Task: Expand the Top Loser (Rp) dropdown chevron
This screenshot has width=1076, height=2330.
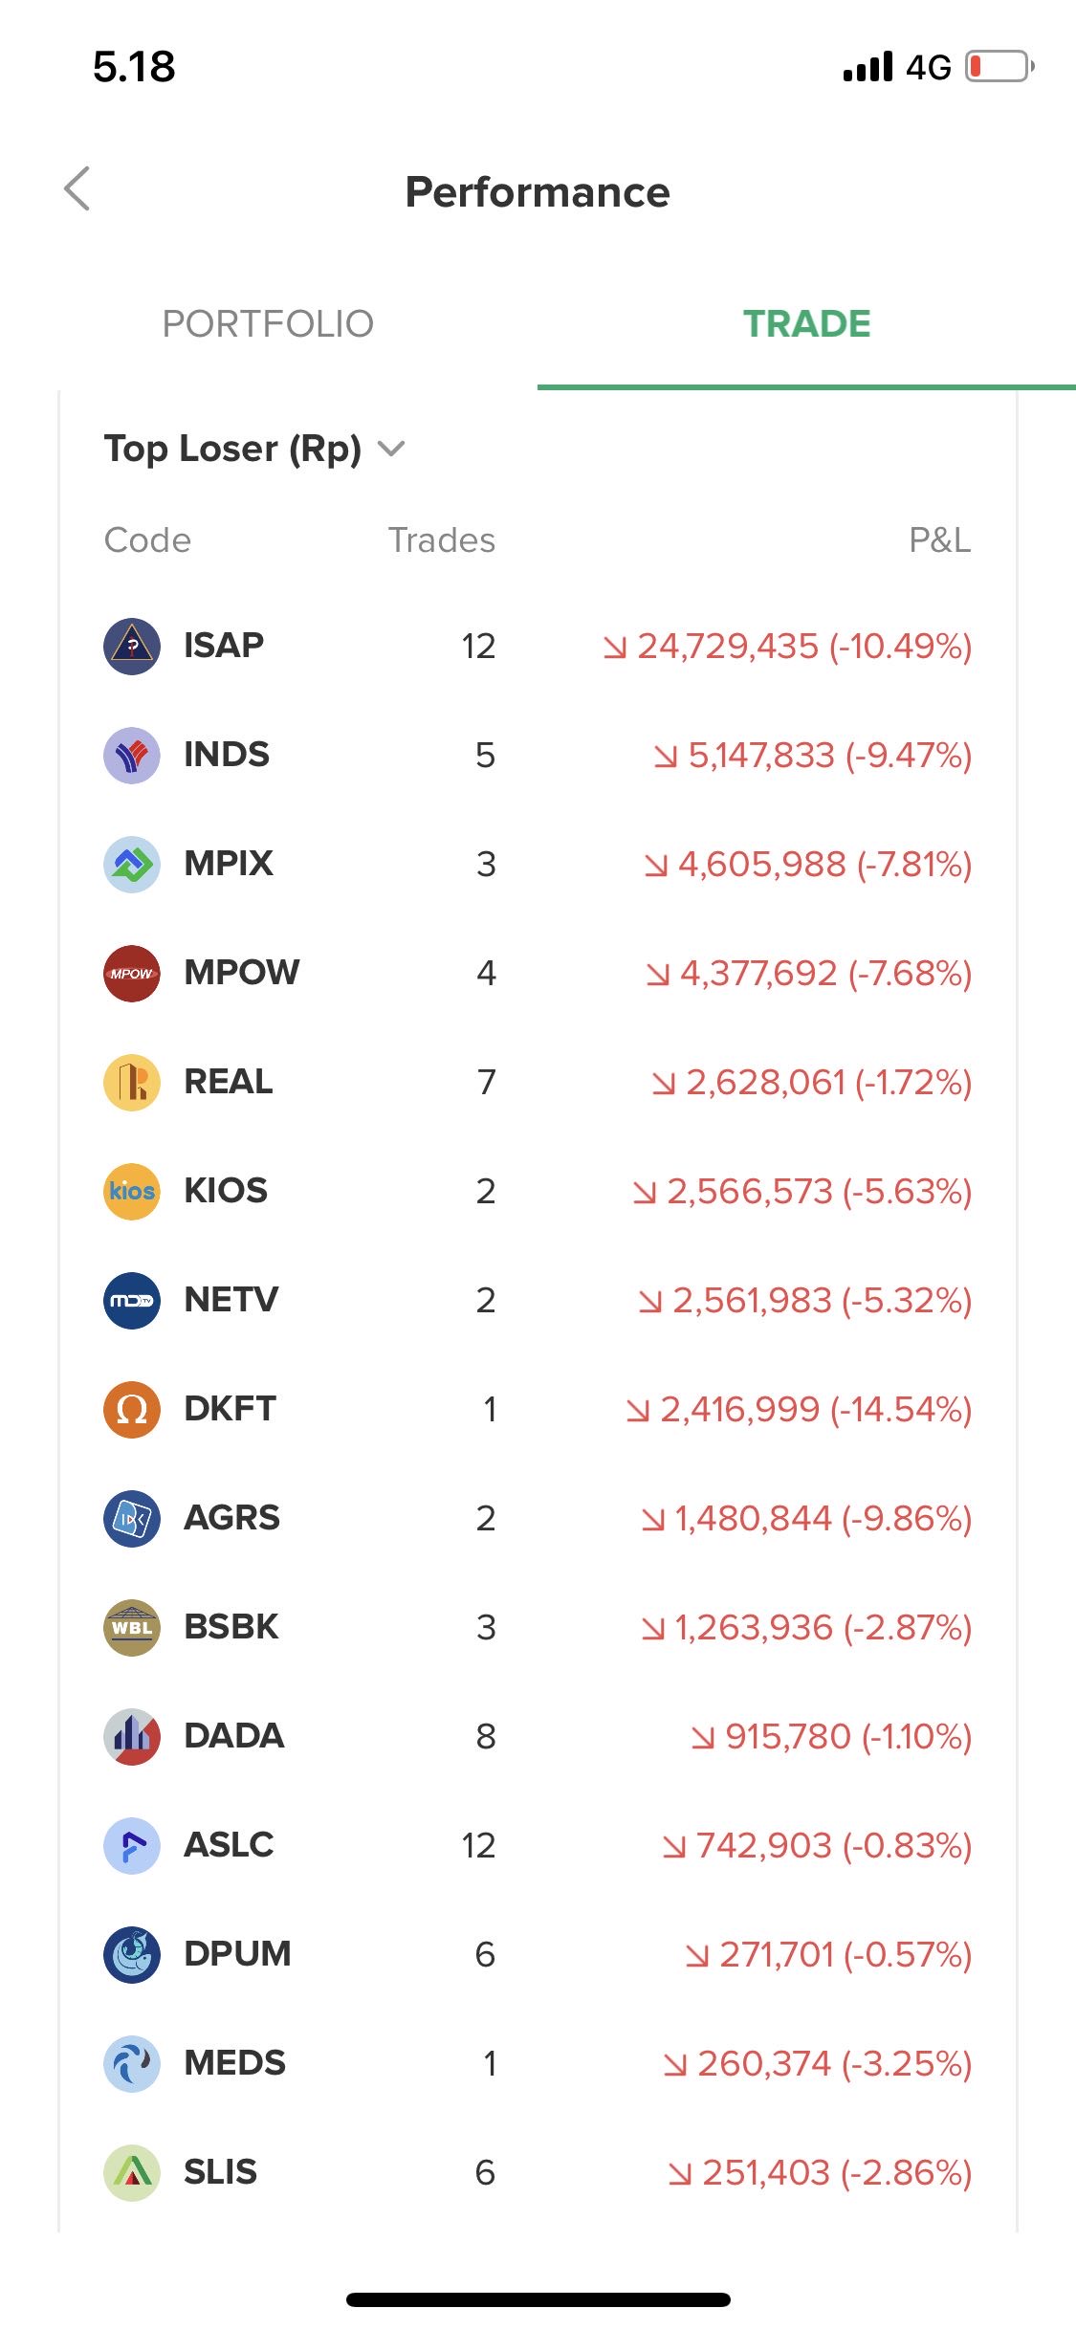Action: (392, 449)
